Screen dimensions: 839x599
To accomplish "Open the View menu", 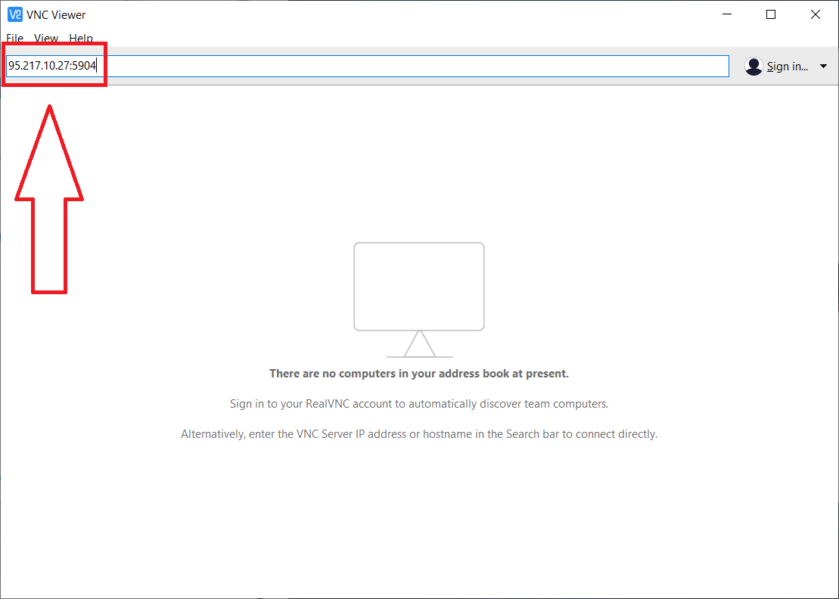I will point(46,39).
